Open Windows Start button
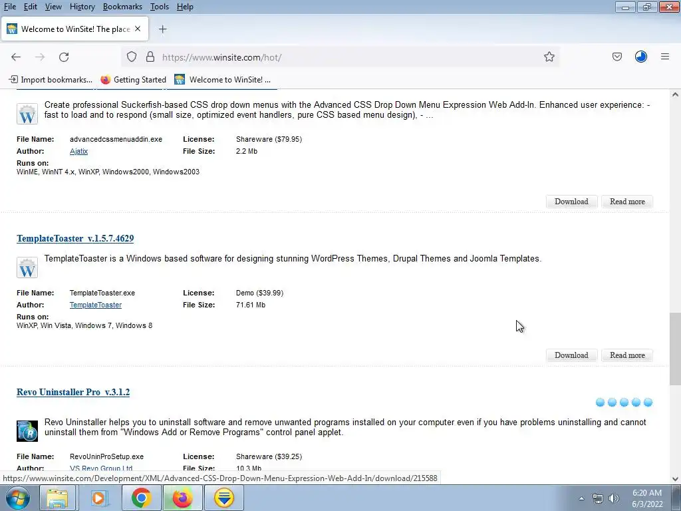 (18, 498)
